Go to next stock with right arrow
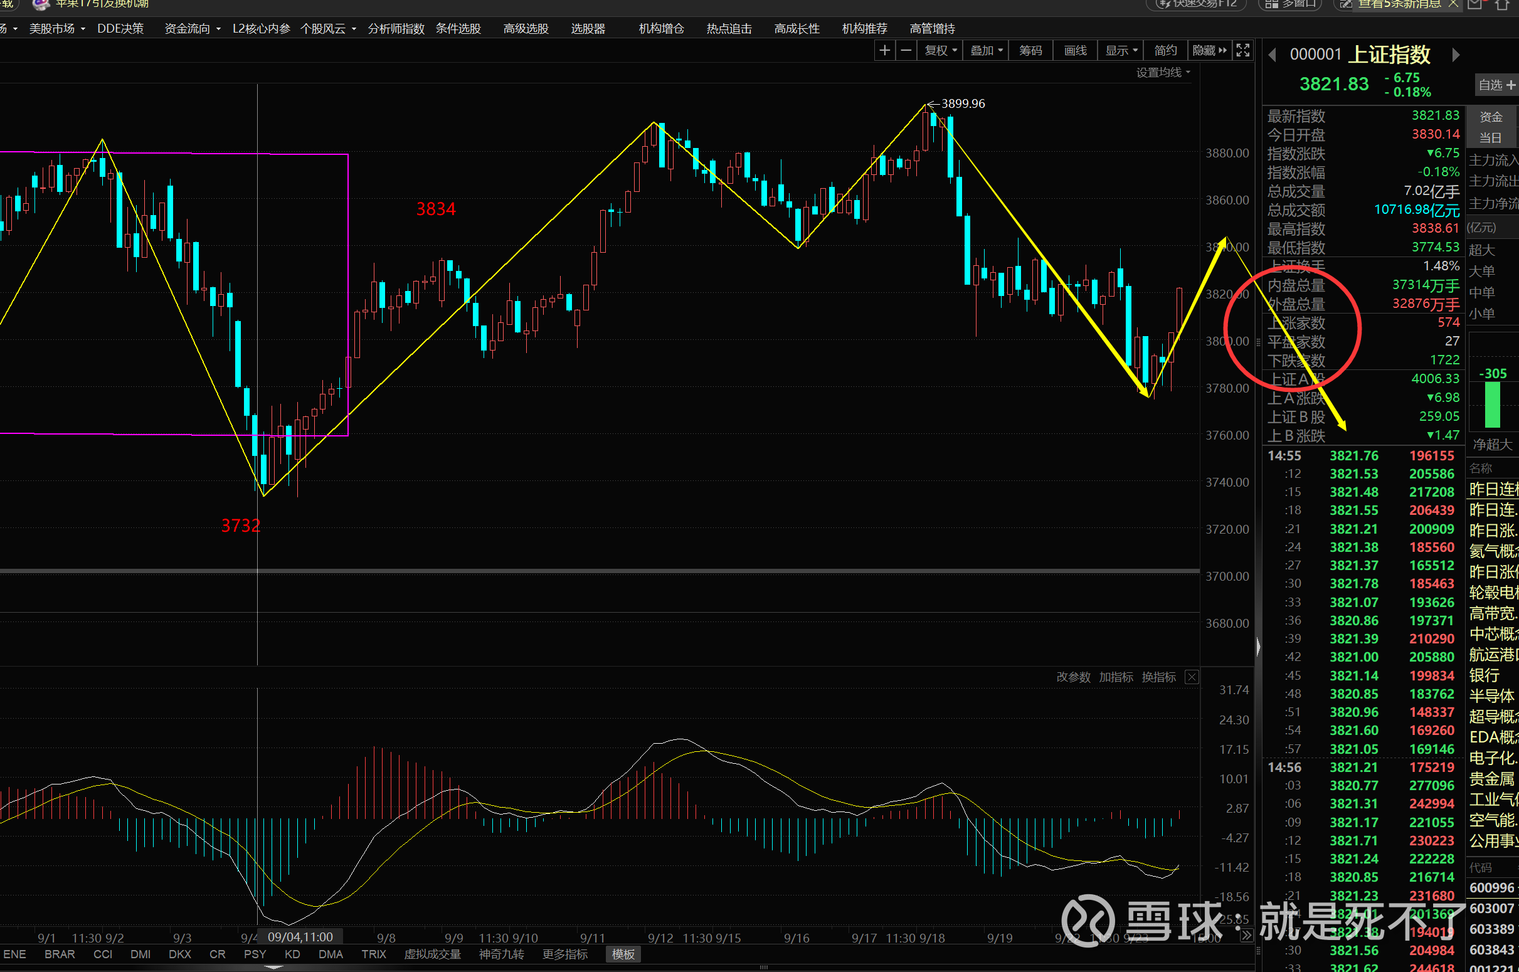 pos(1456,56)
